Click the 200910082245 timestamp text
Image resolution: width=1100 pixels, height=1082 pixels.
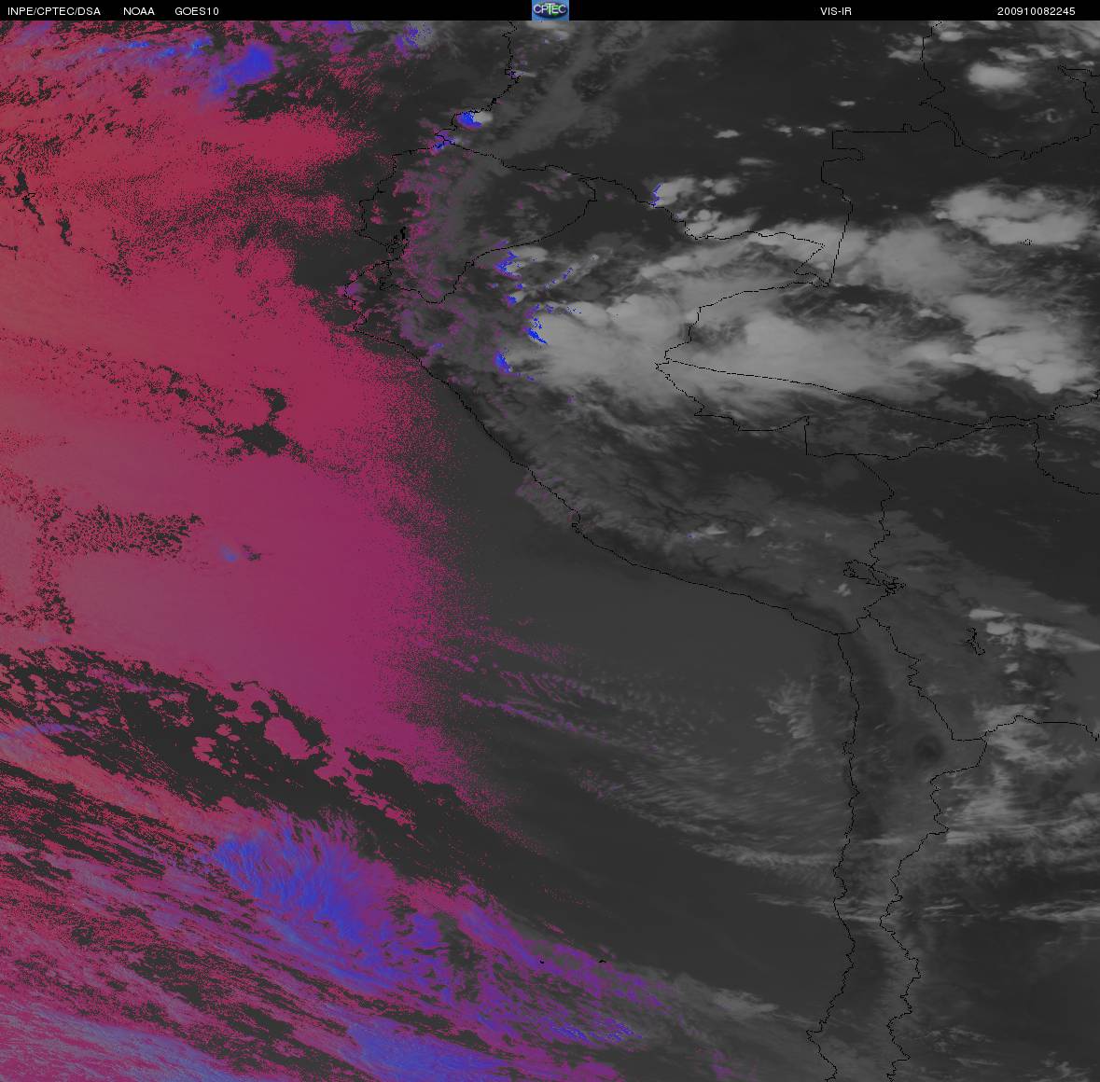click(1036, 11)
